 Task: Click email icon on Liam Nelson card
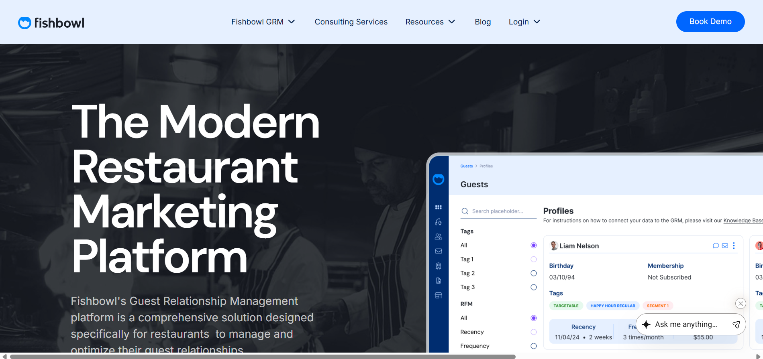tap(725, 246)
